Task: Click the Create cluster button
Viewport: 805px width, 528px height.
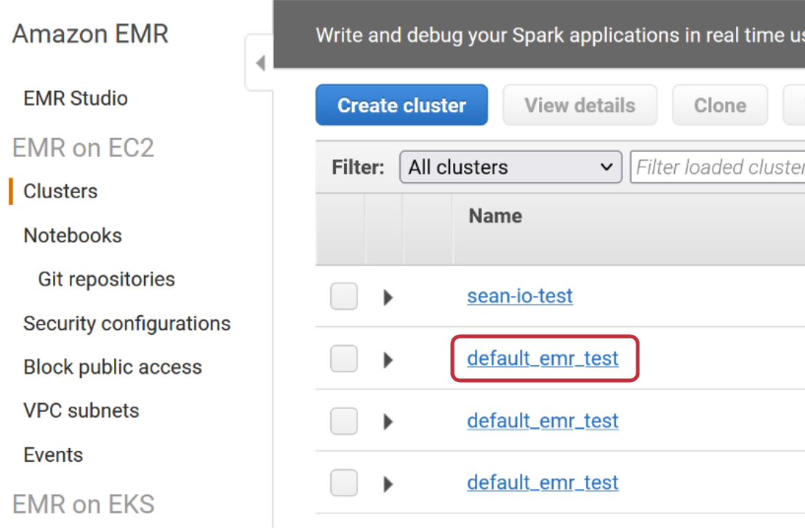Action: pos(401,105)
